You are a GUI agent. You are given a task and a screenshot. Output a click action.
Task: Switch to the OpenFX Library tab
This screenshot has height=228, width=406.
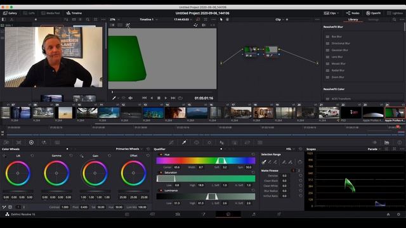353,20
